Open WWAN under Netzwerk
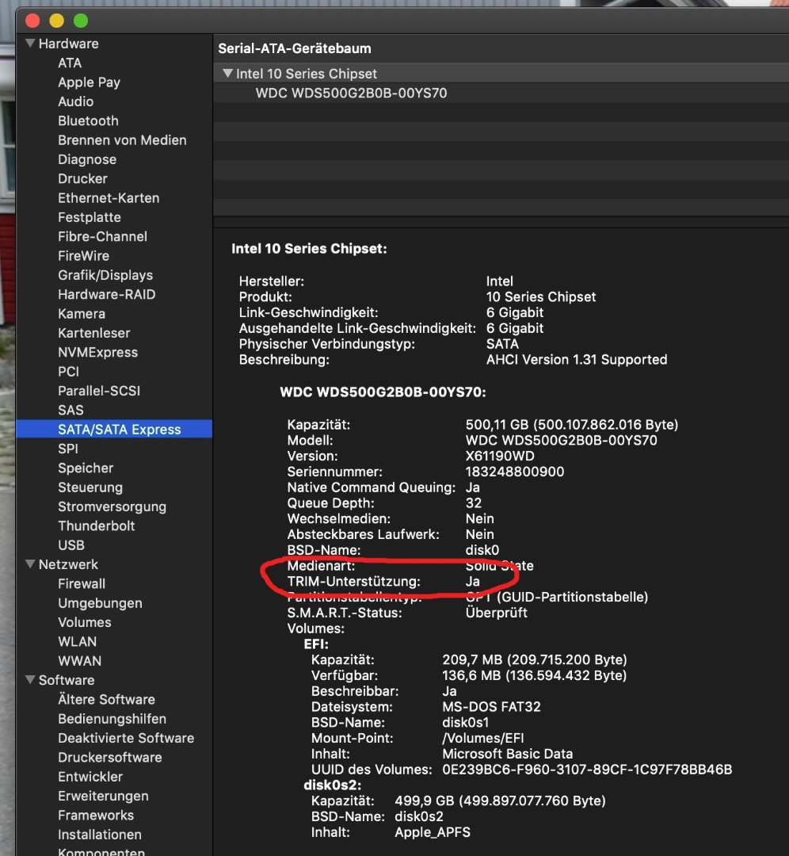The image size is (789, 856). (x=80, y=660)
